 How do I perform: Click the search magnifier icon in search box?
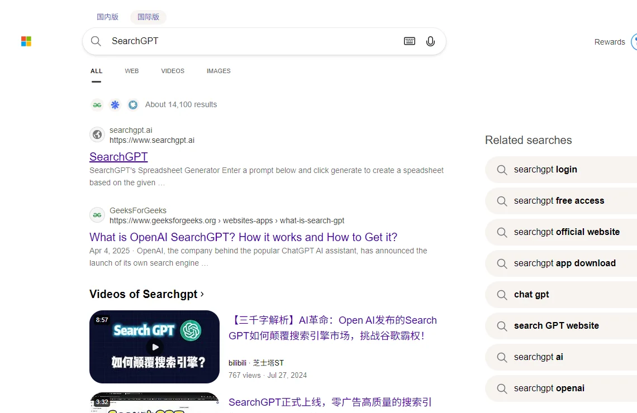96,41
